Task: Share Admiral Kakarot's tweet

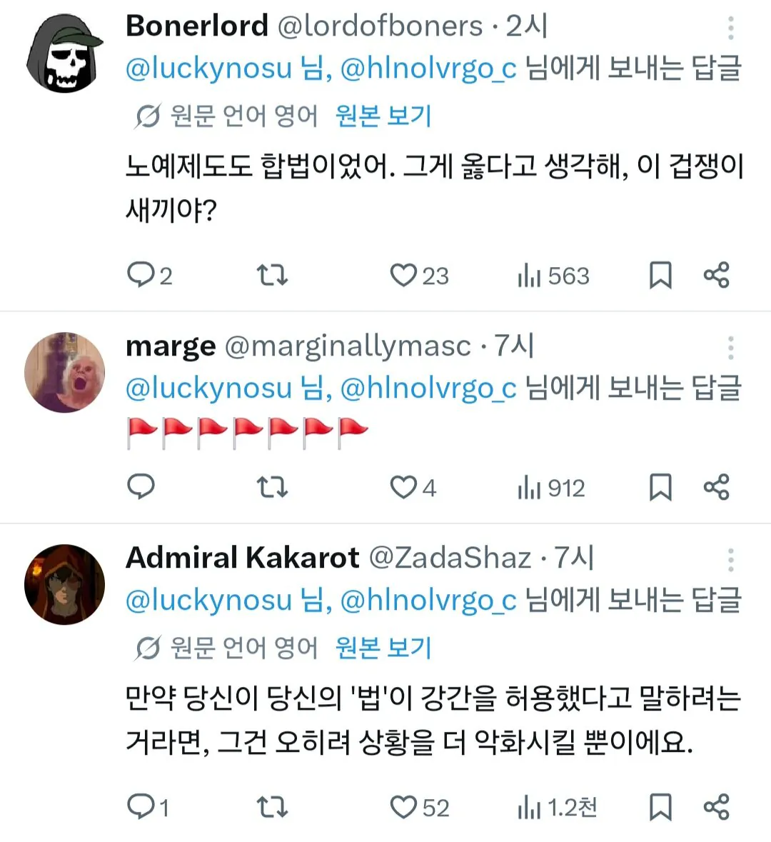Action: 716,807
